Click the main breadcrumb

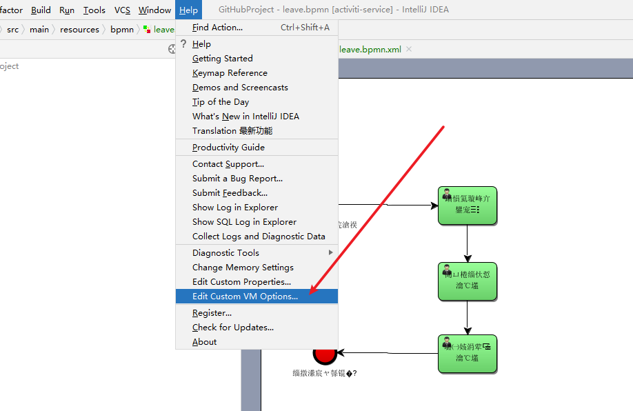pyautogui.click(x=39, y=30)
